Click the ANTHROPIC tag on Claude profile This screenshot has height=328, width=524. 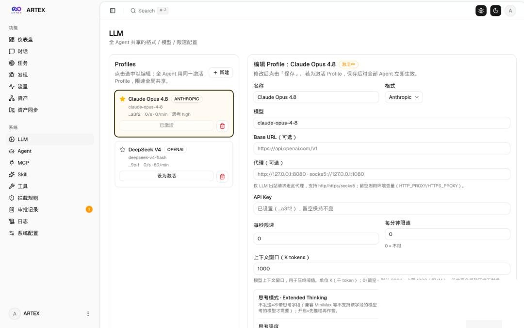(186, 99)
